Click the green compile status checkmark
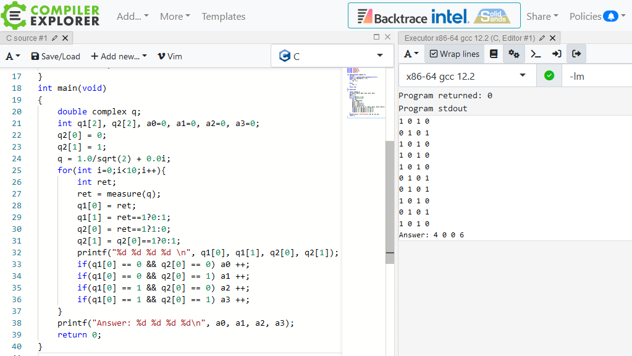The height and width of the screenshot is (356, 632). tap(549, 76)
